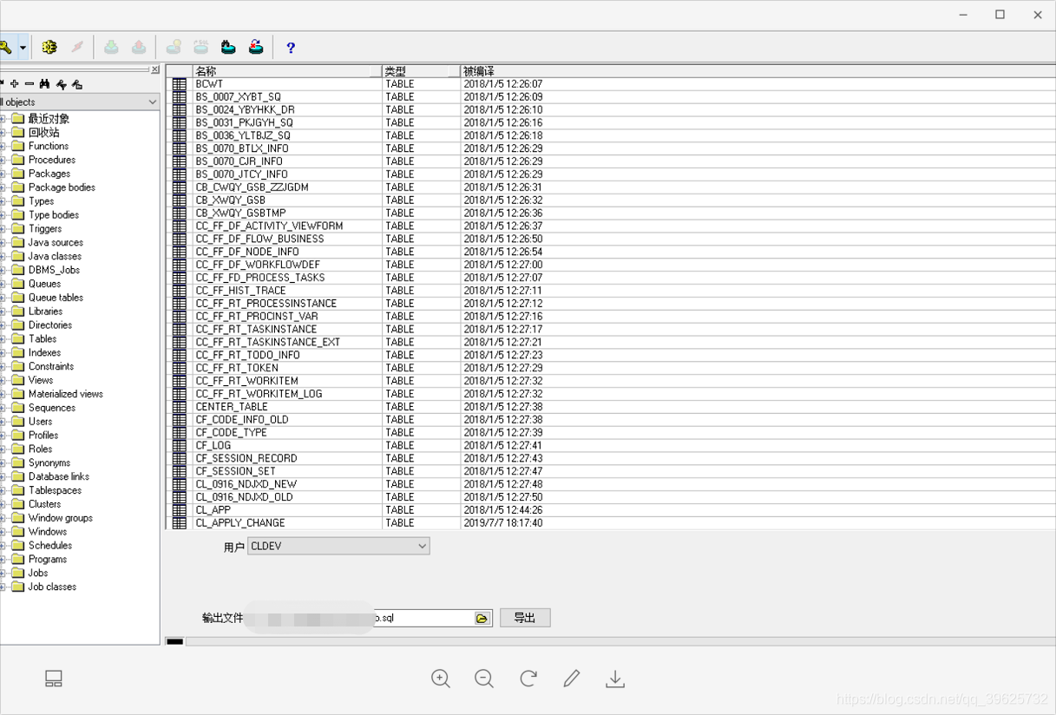
Task: Click the last filter icon in browser toolbar
Action: 77,84
